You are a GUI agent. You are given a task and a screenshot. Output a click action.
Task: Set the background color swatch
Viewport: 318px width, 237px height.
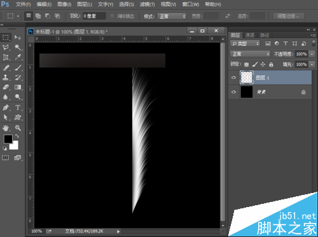[x=15, y=146]
